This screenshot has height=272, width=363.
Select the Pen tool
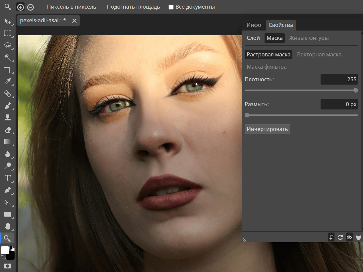click(8, 190)
